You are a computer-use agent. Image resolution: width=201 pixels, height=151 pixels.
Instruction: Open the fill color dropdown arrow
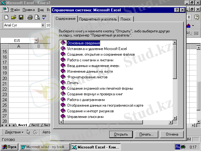[x=193, y=25]
